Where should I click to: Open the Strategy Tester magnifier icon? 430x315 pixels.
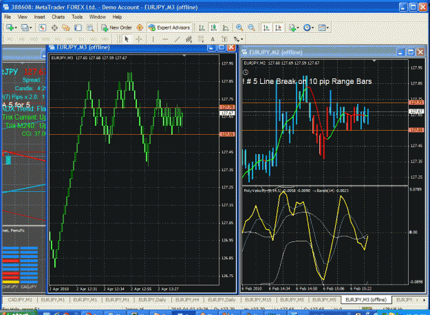click(90, 28)
